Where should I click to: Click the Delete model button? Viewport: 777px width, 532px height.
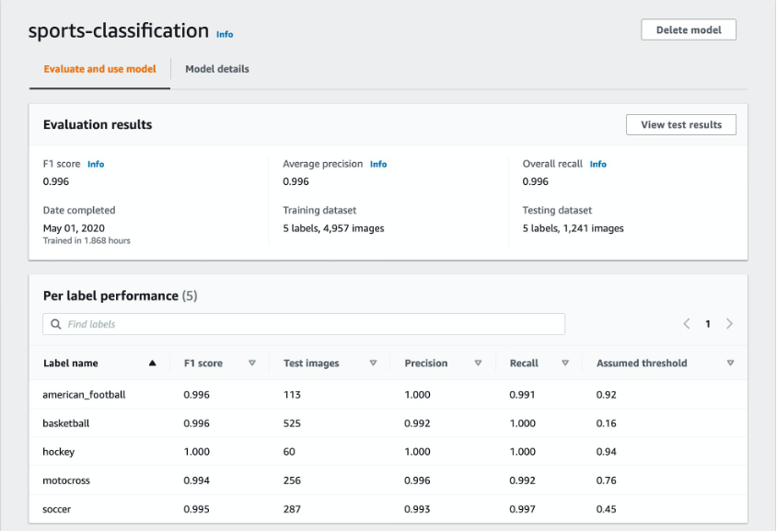pyautogui.click(x=688, y=29)
